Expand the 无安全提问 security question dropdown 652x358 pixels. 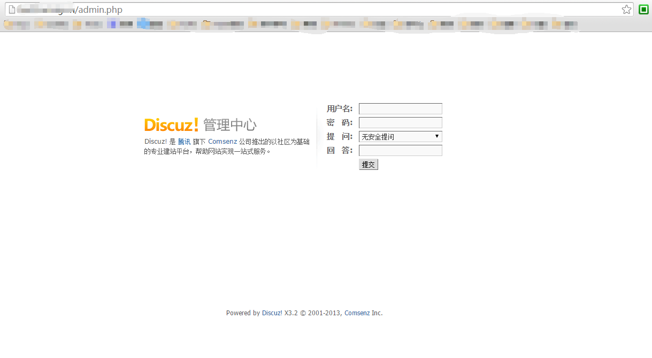coord(400,137)
